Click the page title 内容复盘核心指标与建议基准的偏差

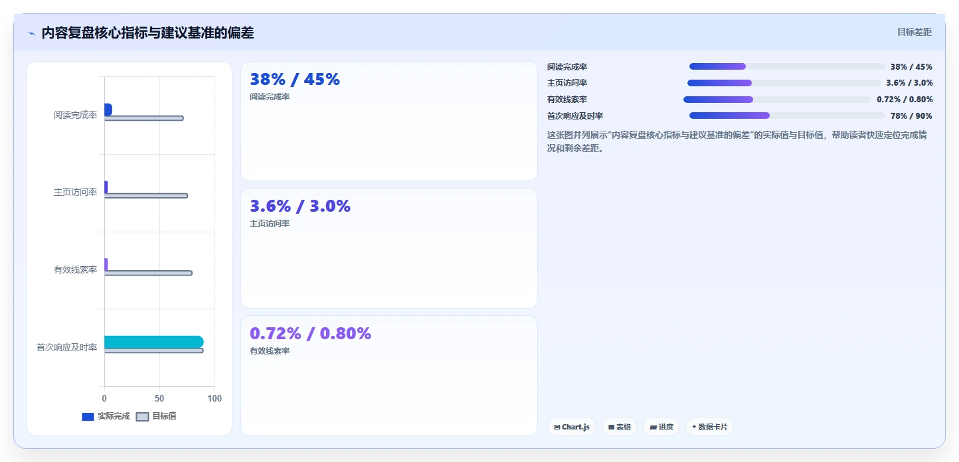147,33
